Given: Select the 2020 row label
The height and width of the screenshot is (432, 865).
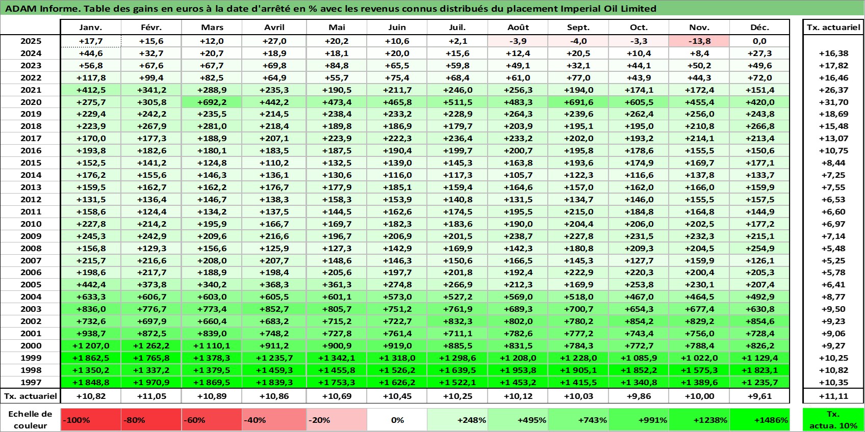Looking at the screenshot, I should click(x=31, y=102).
